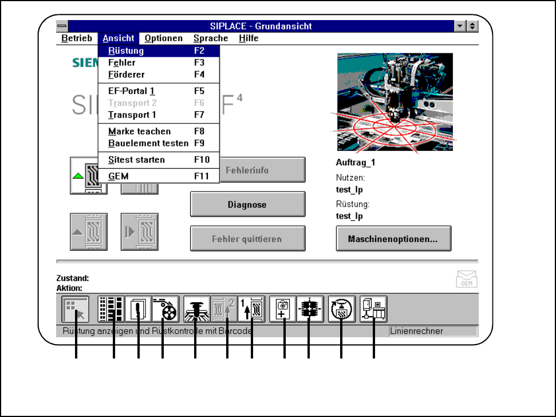Open the Betrieb menu
The image size is (556, 417).
[77, 38]
